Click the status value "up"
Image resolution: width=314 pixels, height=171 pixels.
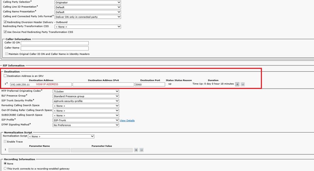[x=170, y=84]
